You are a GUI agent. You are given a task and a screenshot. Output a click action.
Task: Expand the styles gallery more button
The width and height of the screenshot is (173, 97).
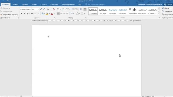(x=159, y=14)
